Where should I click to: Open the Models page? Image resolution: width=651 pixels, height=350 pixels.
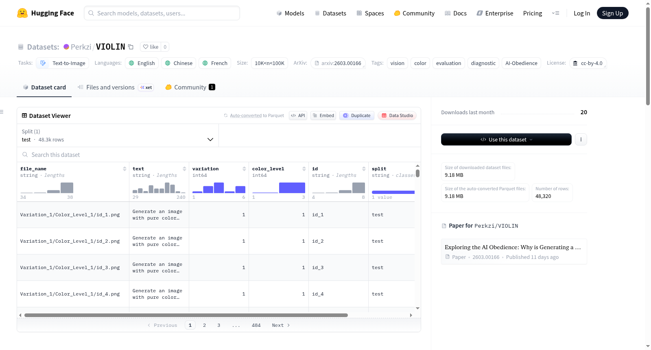coord(290,13)
